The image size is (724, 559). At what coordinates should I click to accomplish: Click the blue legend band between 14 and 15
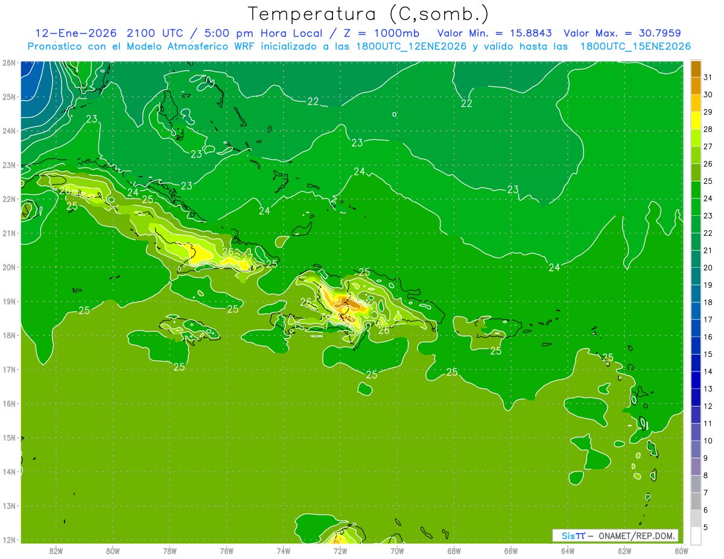(696, 362)
